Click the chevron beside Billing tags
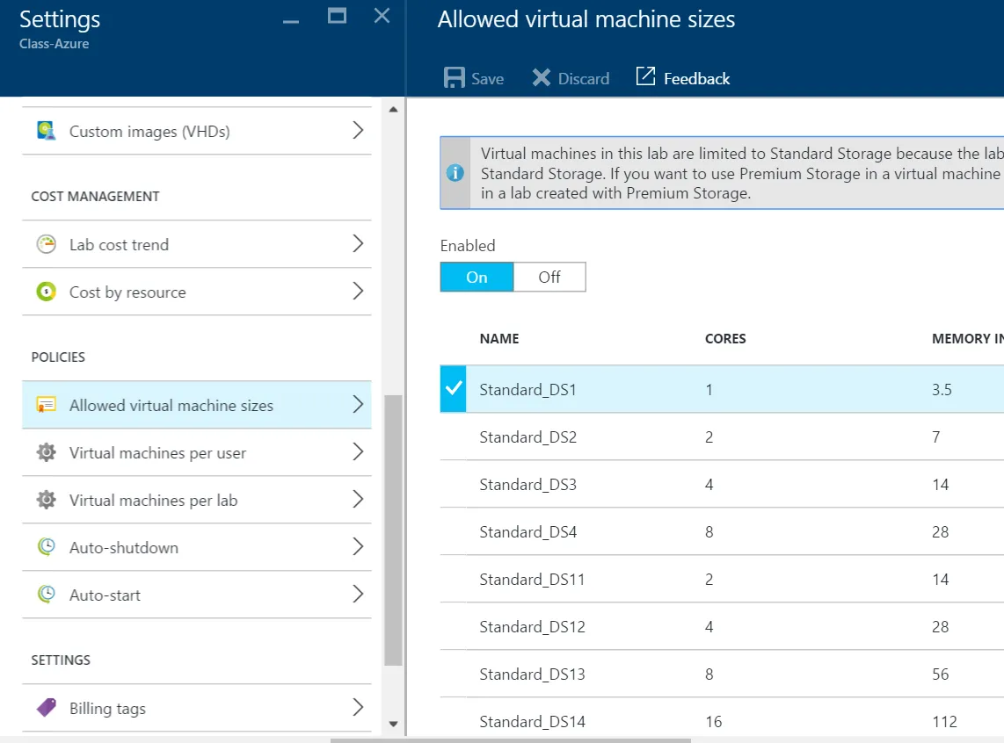The width and height of the screenshot is (1004, 743). (358, 708)
